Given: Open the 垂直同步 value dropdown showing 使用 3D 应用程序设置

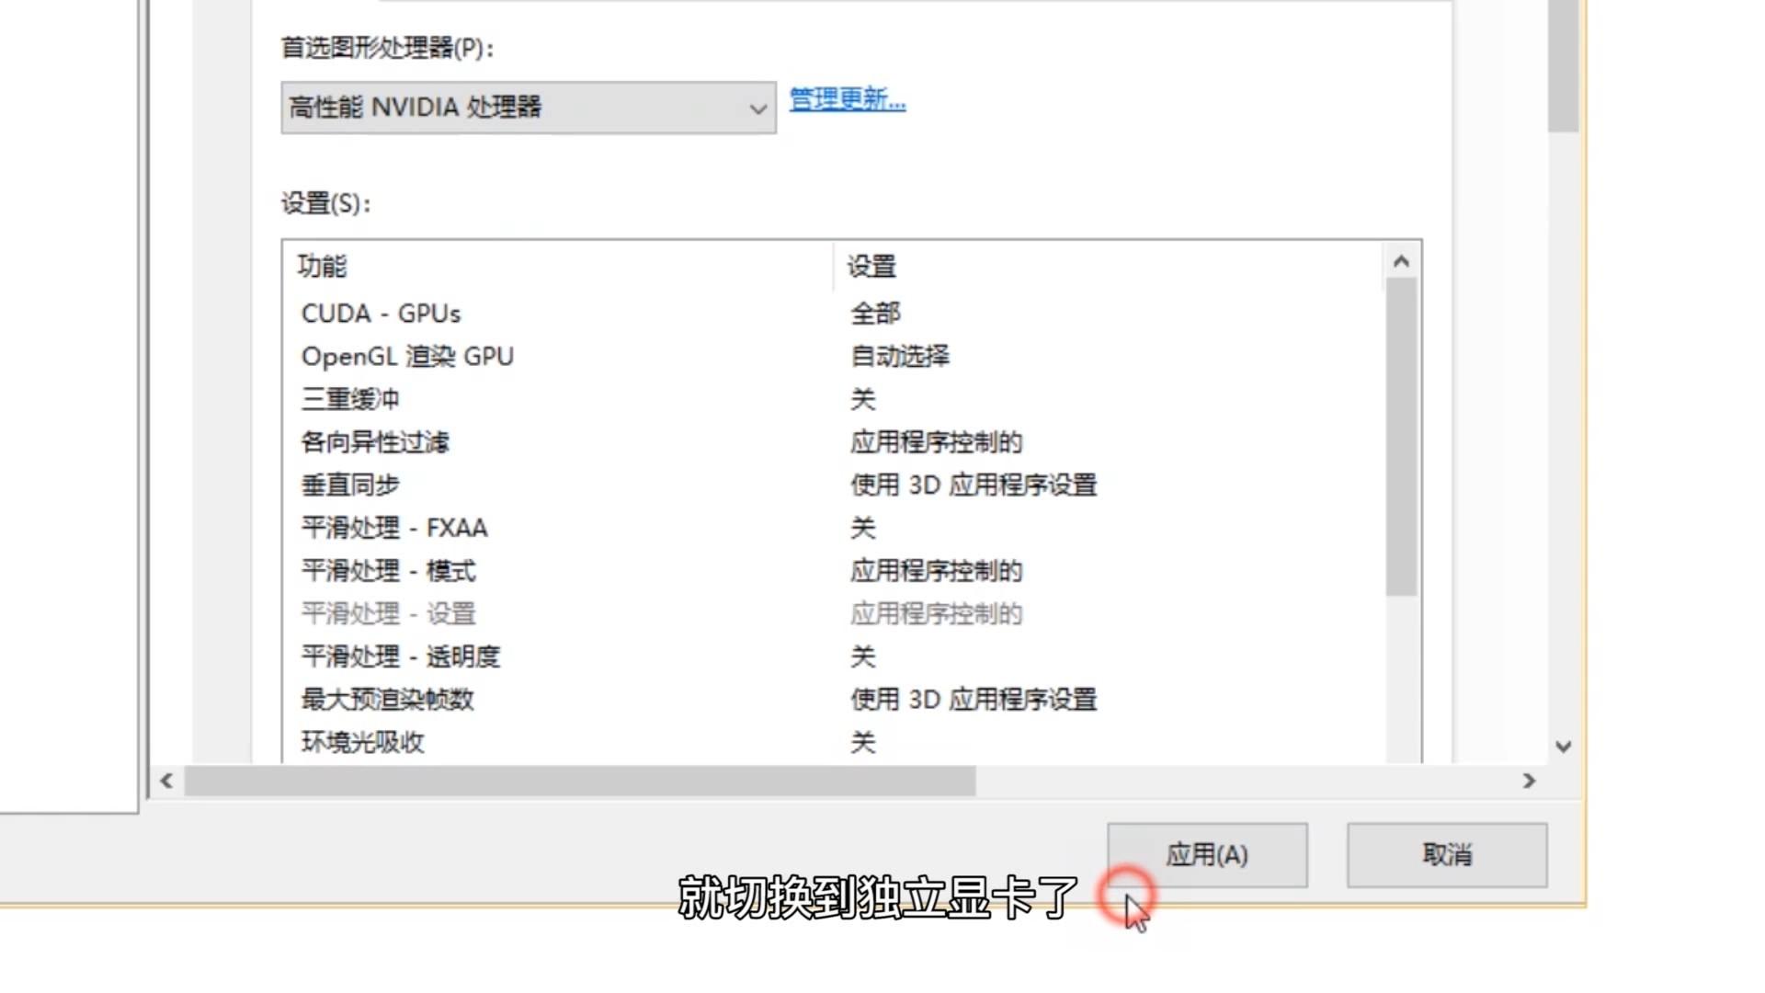Looking at the screenshot, I should coord(972,485).
